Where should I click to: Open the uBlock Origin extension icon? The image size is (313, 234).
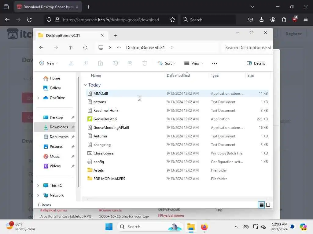[295, 19]
